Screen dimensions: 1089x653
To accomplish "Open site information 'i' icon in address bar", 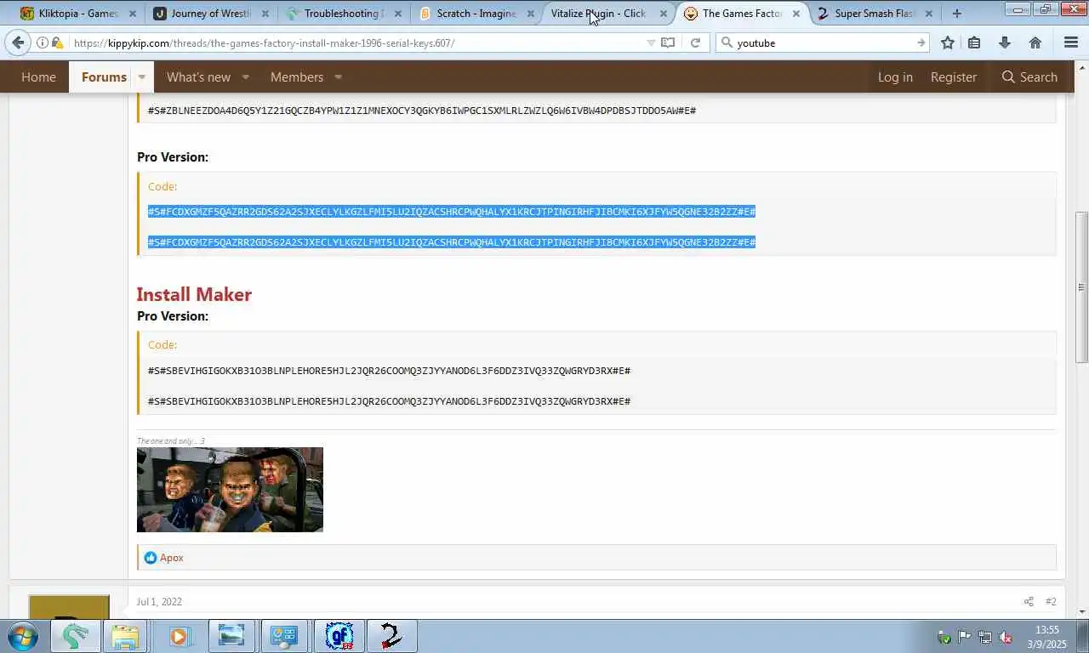I will tap(42, 43).
